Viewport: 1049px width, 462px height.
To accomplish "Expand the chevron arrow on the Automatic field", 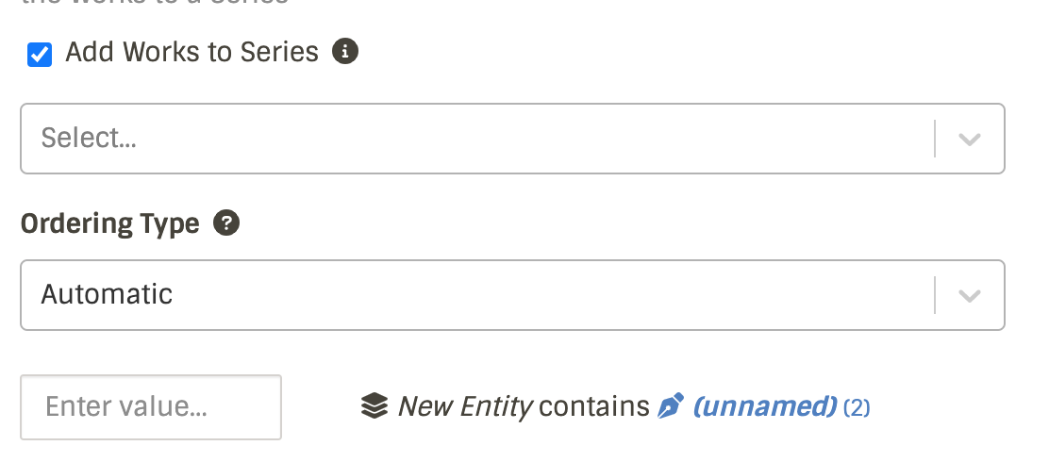I will 970,296.
